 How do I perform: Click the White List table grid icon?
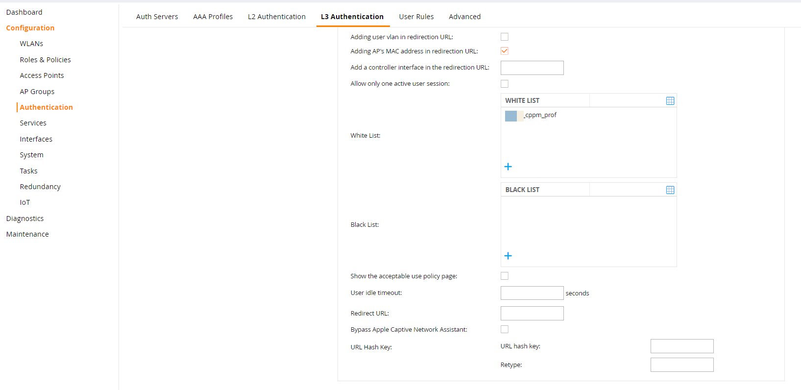coord(670,101)
